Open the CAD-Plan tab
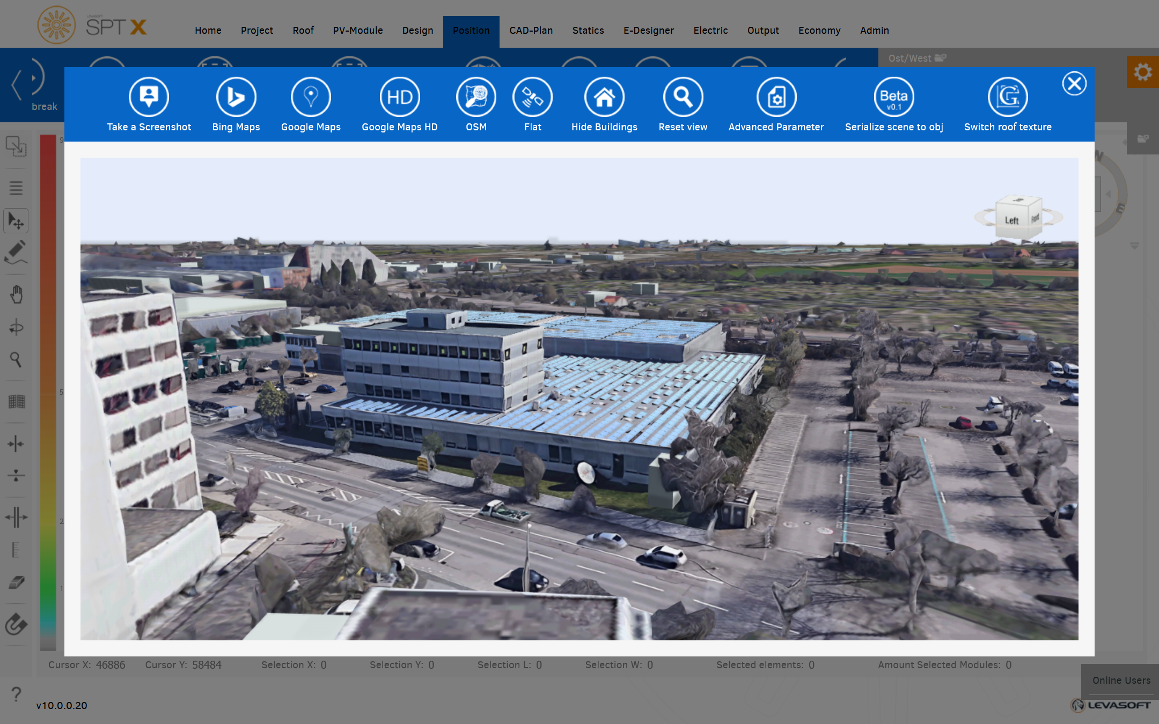Image resolution: width=1159 pixels, height=724 pixels. pos(531,31)
